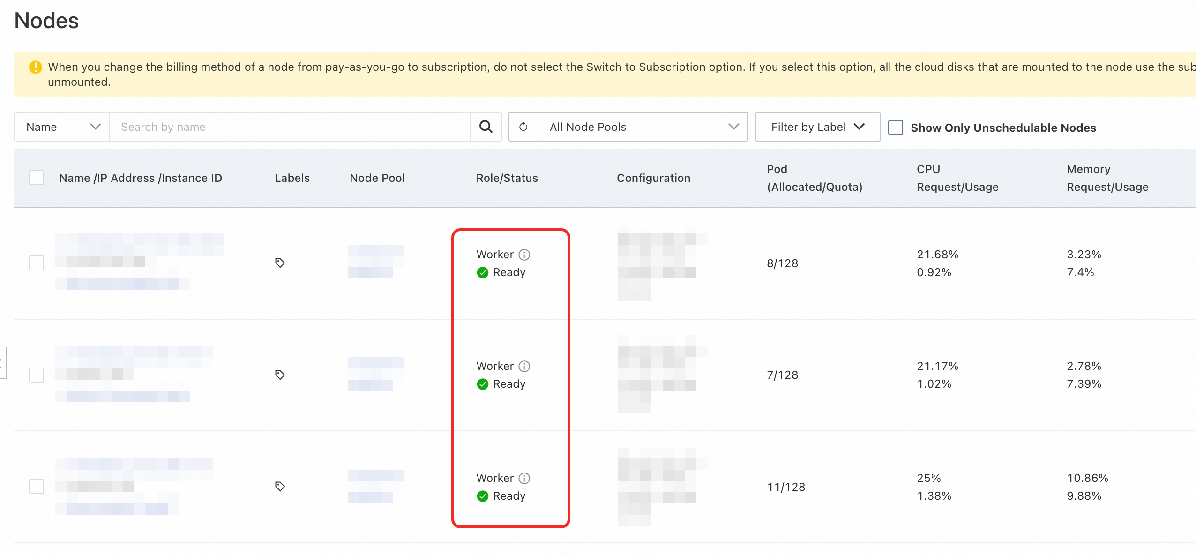Click info icon beside second Worker role
Image resolution: width=1196 pixels, height=555 pixels.
pyautogui.click(x=524, y=366)
